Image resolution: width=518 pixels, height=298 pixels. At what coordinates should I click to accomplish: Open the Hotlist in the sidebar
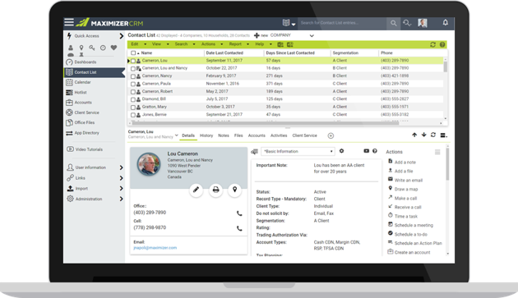pyautogui.click(x=81, y=93)
